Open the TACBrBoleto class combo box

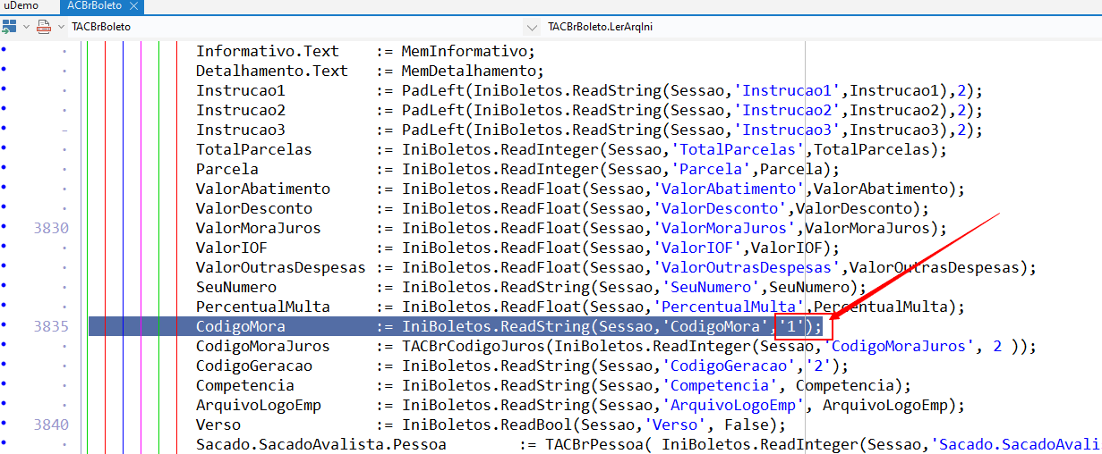295,27
